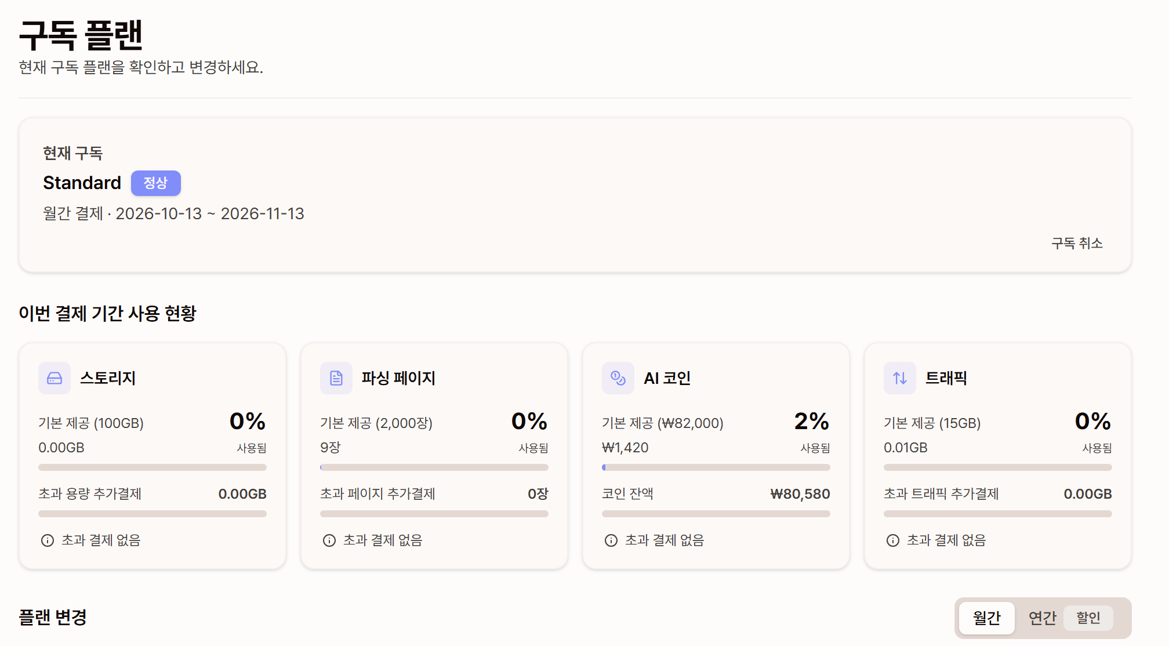Click the 플랜 변경 section heading
The height and width of the screenshot is (646, 1169).
click(x=53, y=618)
